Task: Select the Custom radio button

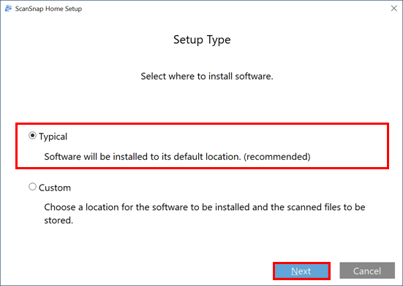Action: pyautogui.click(x=32, y=187)
